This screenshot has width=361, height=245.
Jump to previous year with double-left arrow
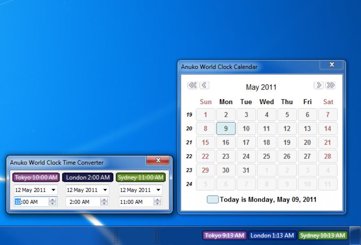[x=193, y=85]
